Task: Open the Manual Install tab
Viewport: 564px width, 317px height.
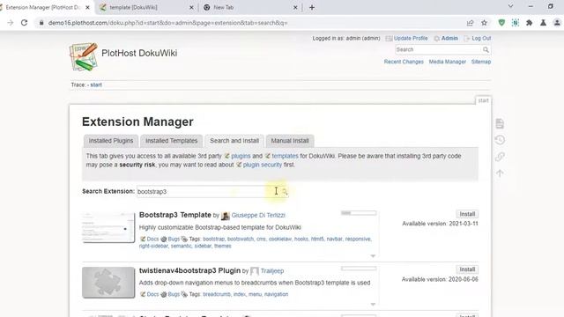Action: (290, 141)
